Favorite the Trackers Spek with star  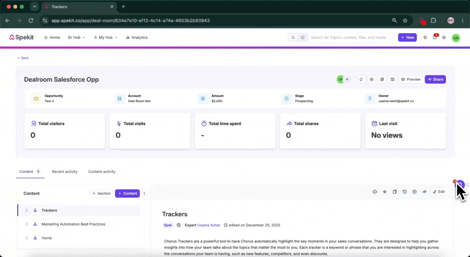coord(385,192)
